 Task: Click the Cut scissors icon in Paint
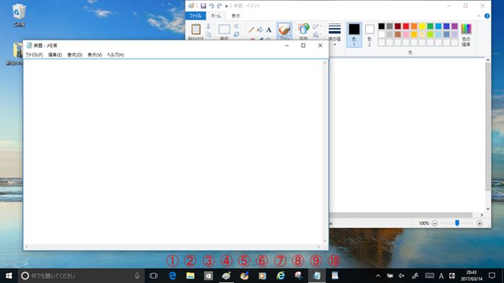pyautogui.click(x=208, y=26)
